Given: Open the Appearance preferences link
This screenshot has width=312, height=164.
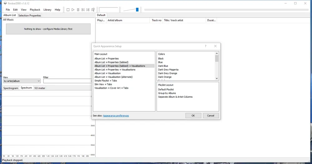Looking at the screenshot, I should [x=116, y=116].
